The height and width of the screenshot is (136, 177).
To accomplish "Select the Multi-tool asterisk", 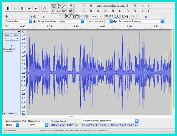I will click(x=64, y=11).
